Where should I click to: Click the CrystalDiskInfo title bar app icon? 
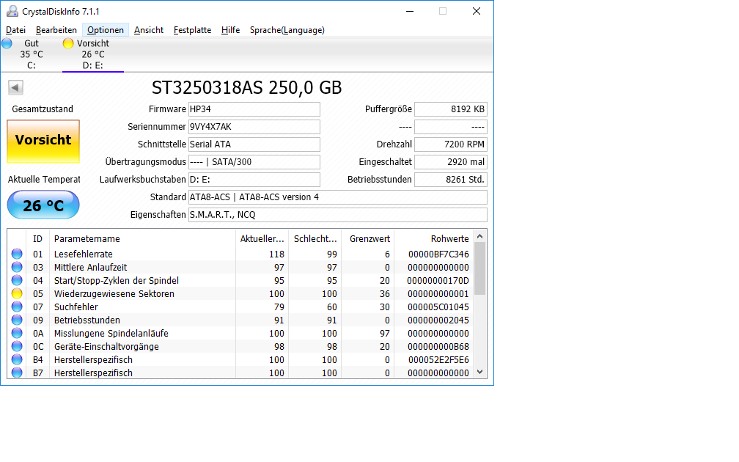coord(12,11)
